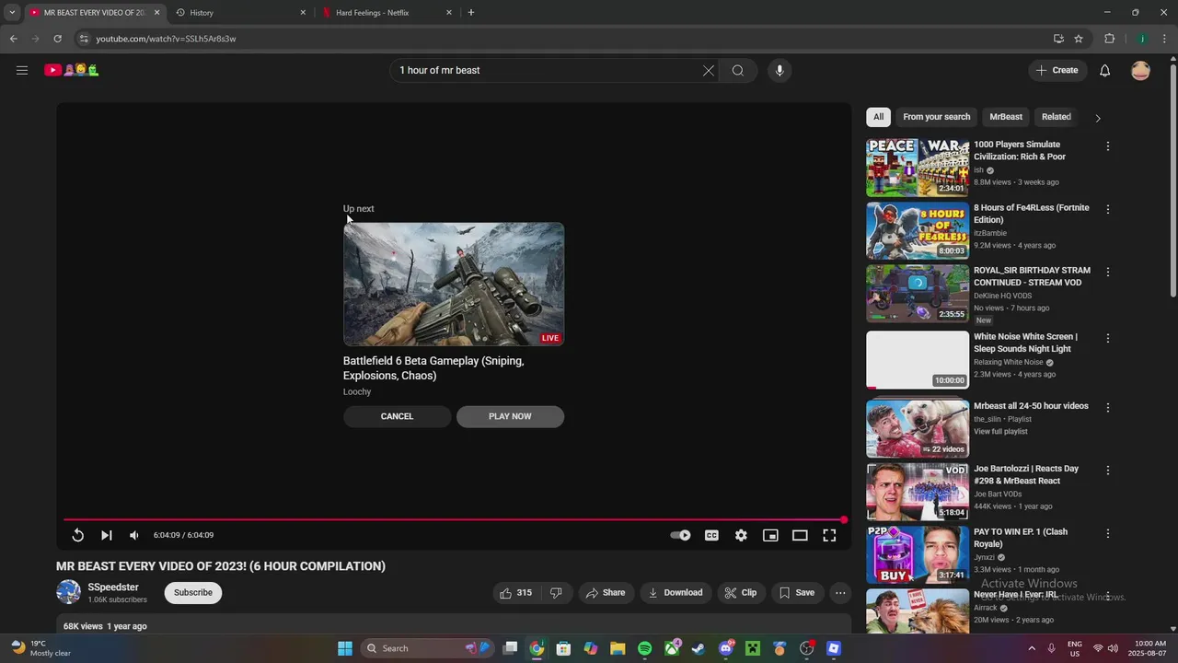Screen dimensions: 1178x663
Task: Select the All filter chip
Action: [878, 117]
